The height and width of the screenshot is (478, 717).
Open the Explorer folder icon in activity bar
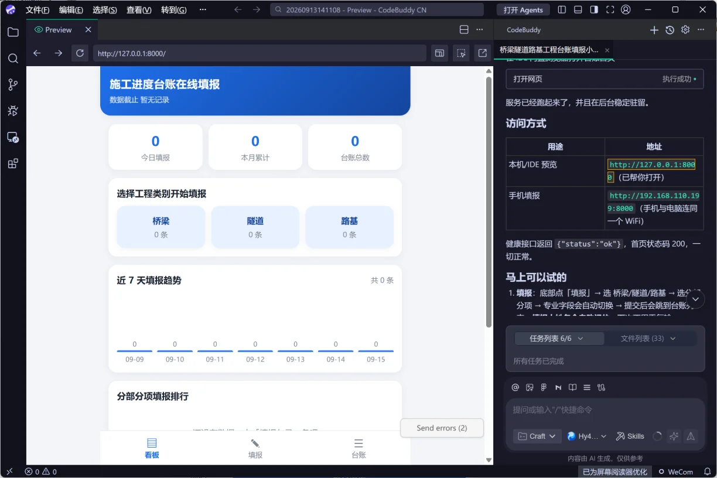click(x=13, y=32)
